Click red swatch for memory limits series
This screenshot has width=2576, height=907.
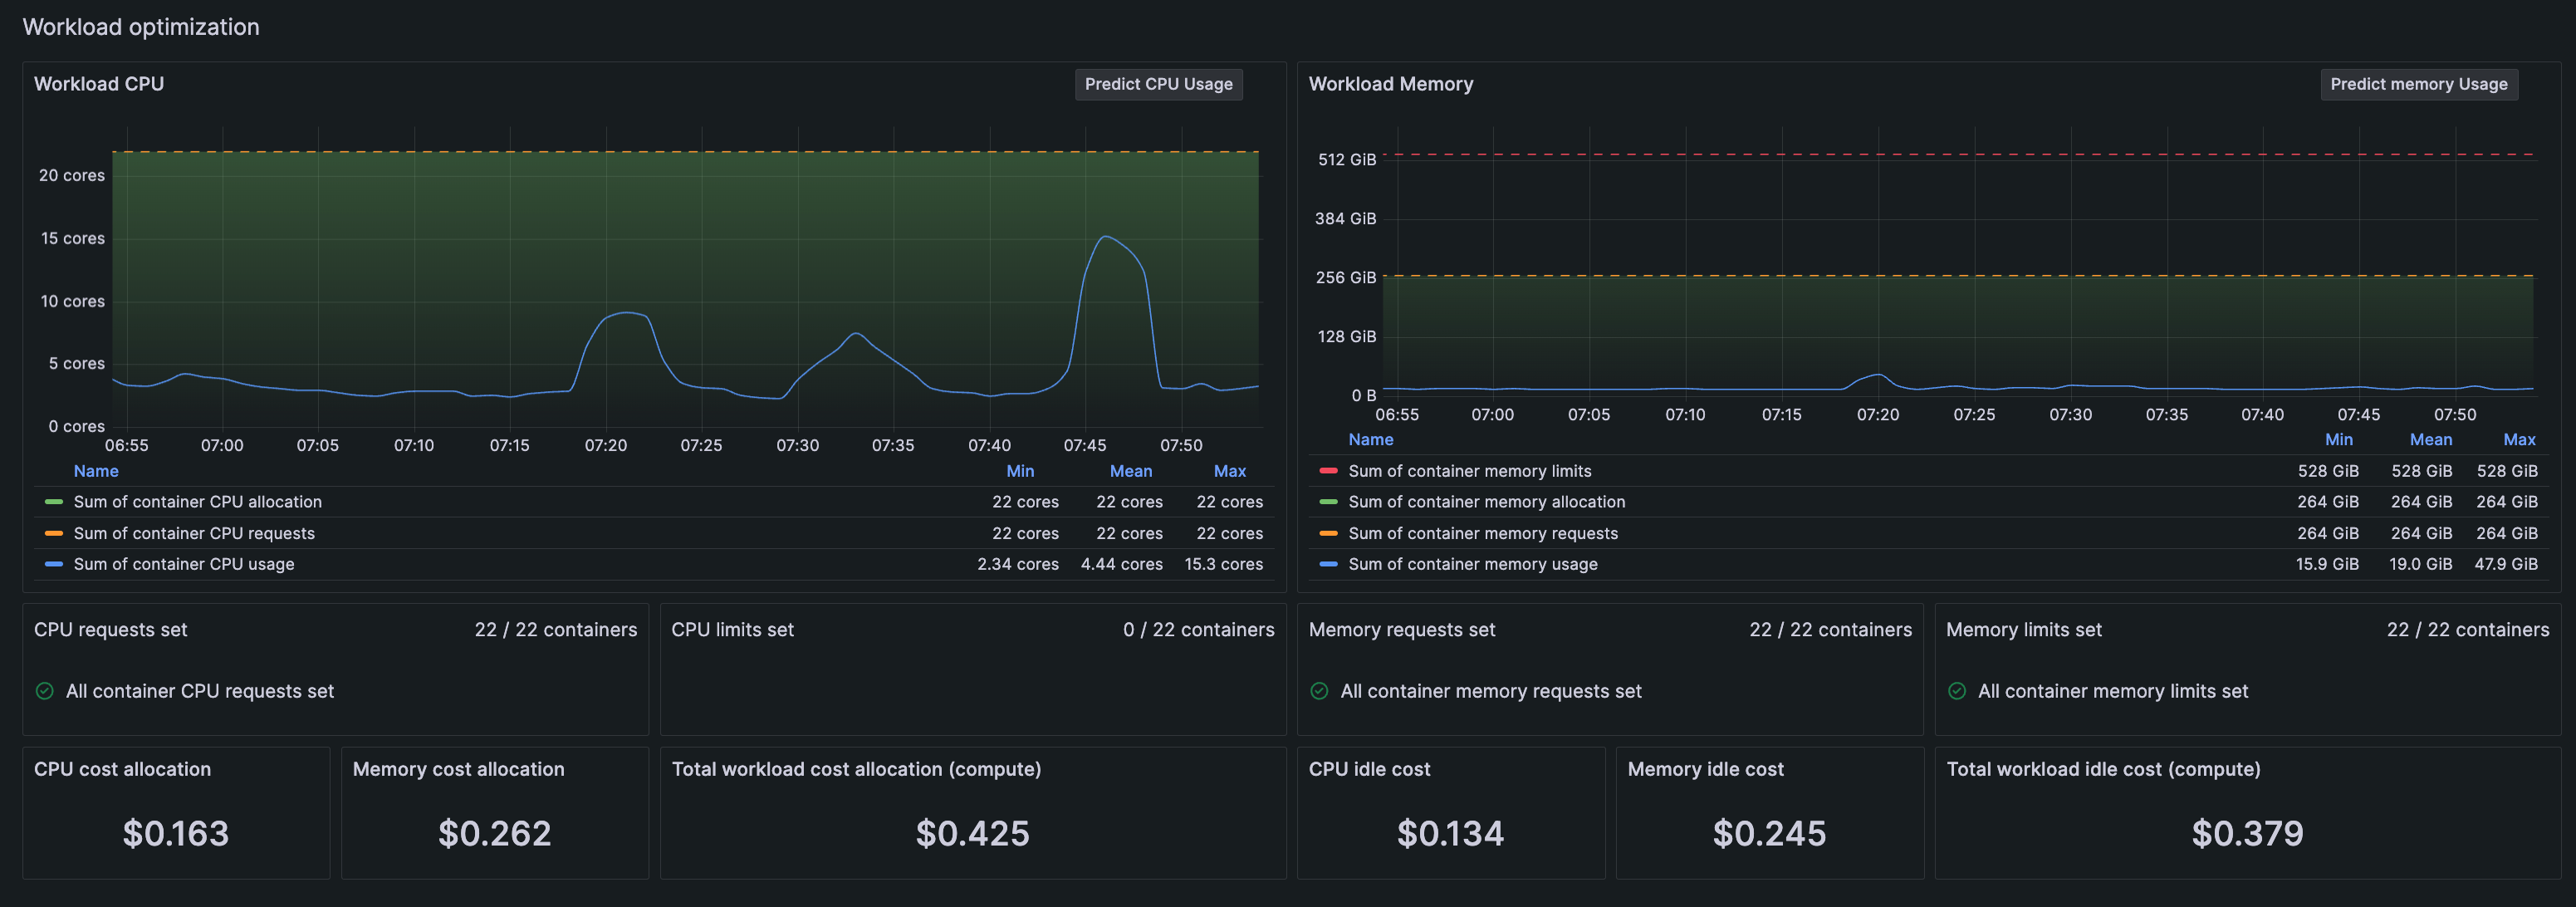1328,471
